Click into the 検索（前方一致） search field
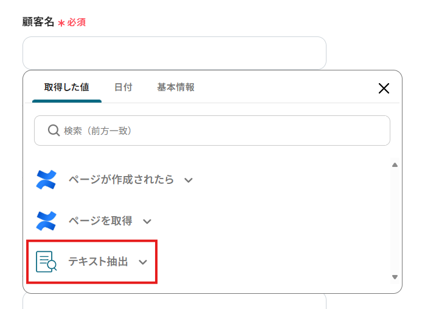Image resolution: width=425 pixels, height=309 pixels. click(x=219, y=131)
